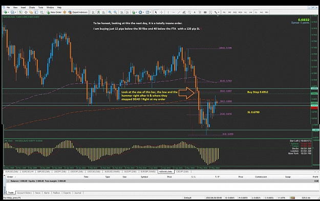Select the Trendline drawing tool

pos(179,12)
